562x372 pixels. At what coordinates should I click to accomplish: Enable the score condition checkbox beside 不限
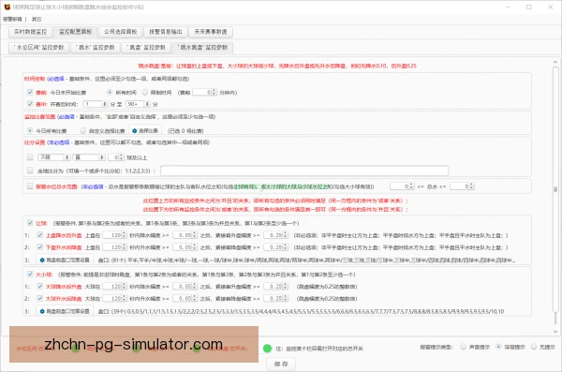coord(30,157)
